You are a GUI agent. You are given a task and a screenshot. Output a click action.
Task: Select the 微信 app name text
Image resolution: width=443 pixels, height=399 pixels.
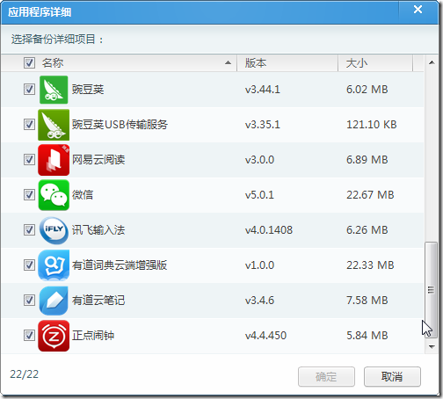(83, 195)
